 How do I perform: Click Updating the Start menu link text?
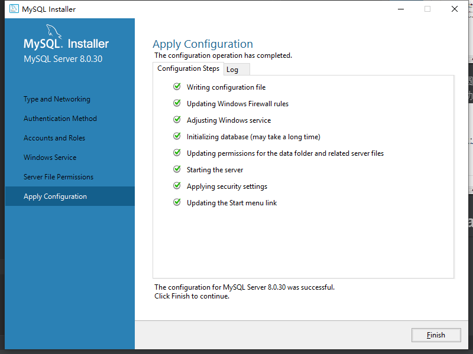[232, 203]
